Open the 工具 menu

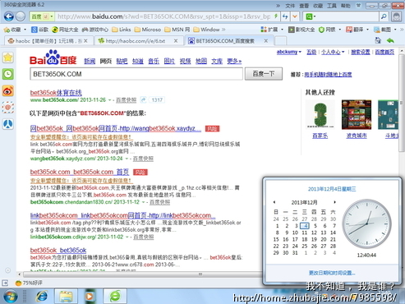click(332, 6)
